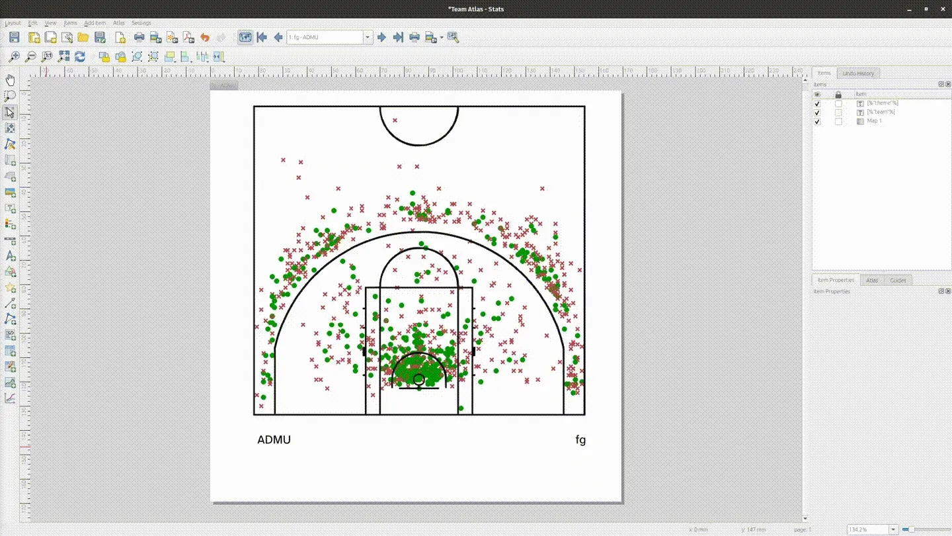Image resolution: width=952 pixels, height=536 pixels.
Task: Open the export atlas dropdown arrow
Action: [x=440, y=37]
